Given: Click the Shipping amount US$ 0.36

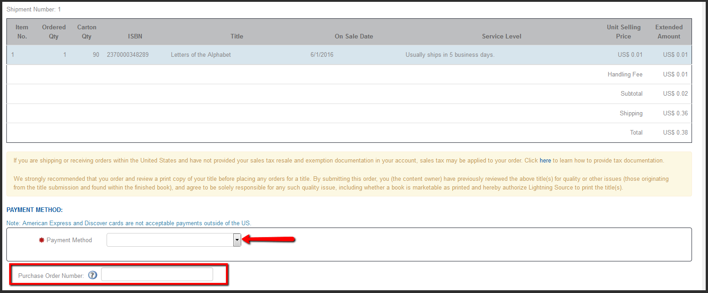Looking at the screenshot, I should point(675,114).
